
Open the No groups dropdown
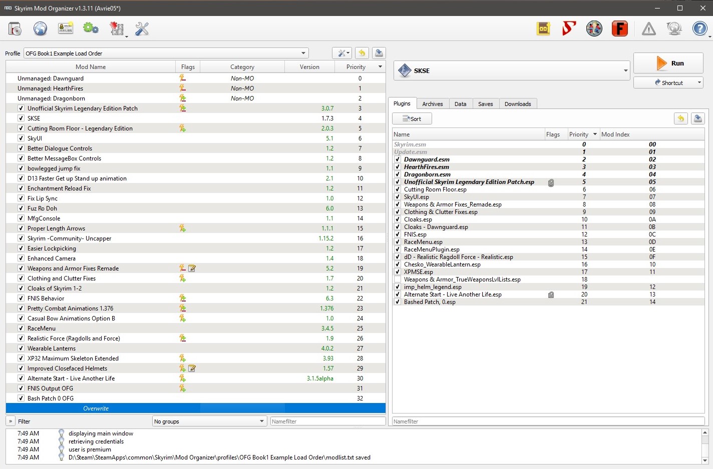[209, 421]
